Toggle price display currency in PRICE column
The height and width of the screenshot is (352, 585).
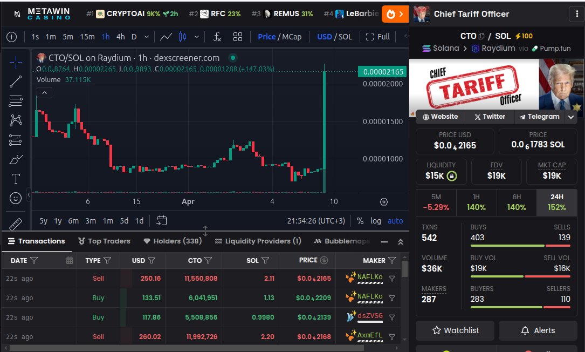(324, 260)
